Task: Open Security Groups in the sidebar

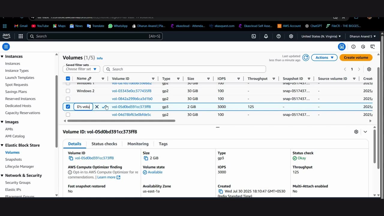Action: 18,182
